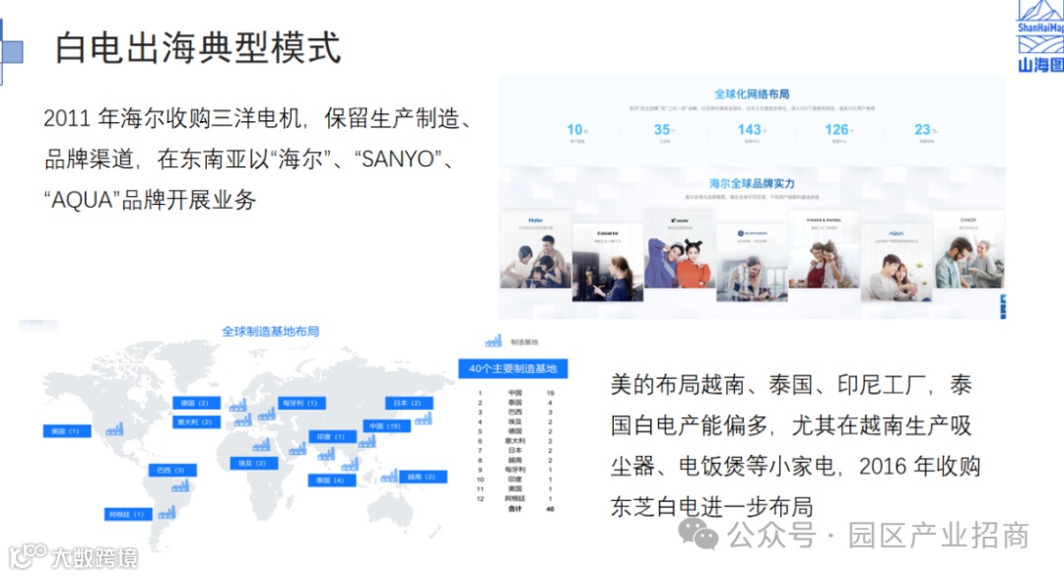This screenshot has height=577, width=1064.
Task: Open the Casarte brand card
Action: (x=607, y=262)
